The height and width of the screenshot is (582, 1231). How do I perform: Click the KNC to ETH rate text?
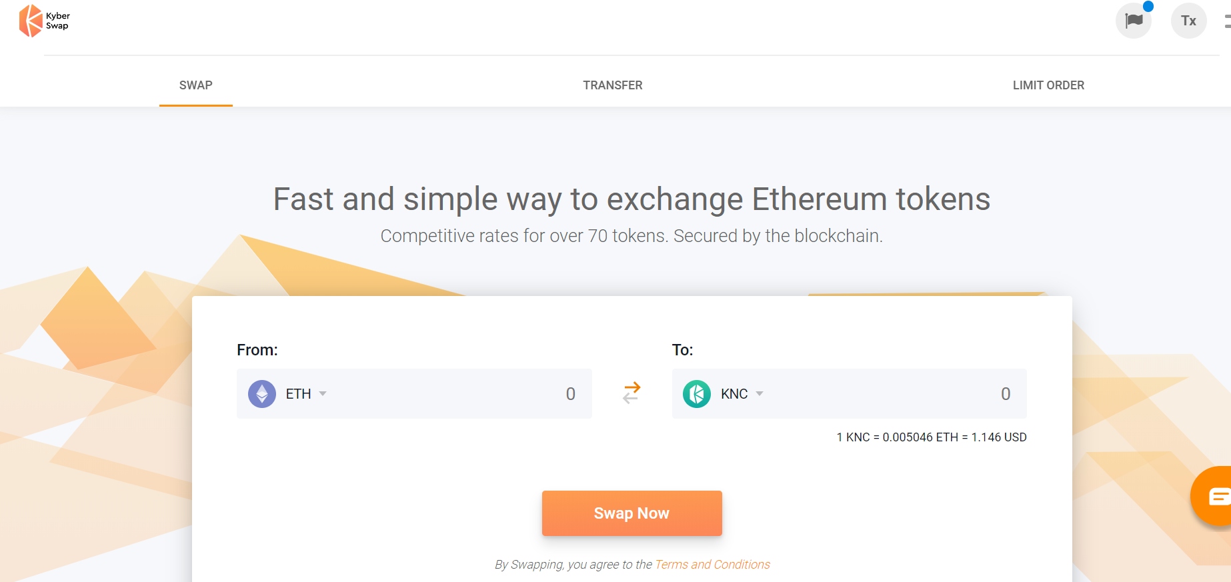click(932, 437)
